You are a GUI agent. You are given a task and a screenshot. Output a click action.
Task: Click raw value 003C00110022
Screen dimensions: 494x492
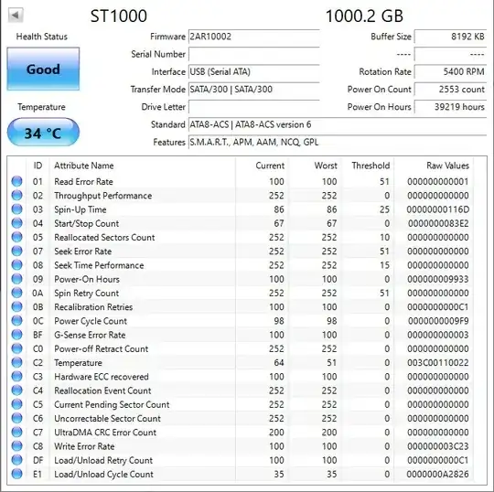click(438, 362)
